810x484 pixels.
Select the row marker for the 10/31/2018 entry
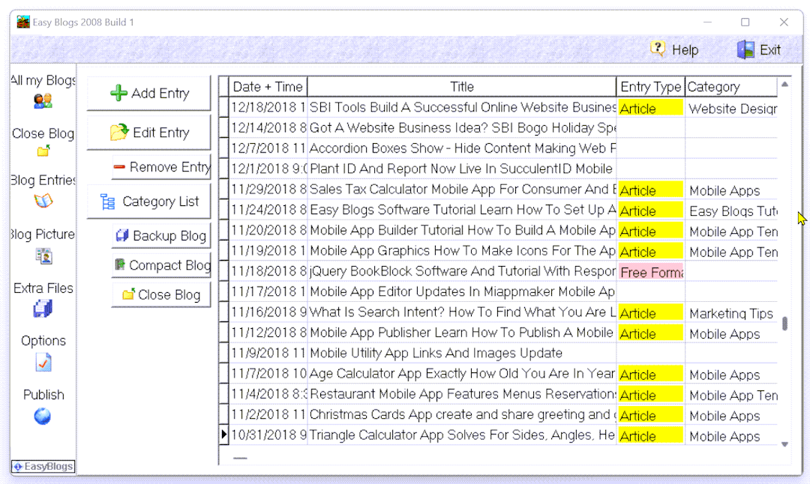click(x=223, y=435)
